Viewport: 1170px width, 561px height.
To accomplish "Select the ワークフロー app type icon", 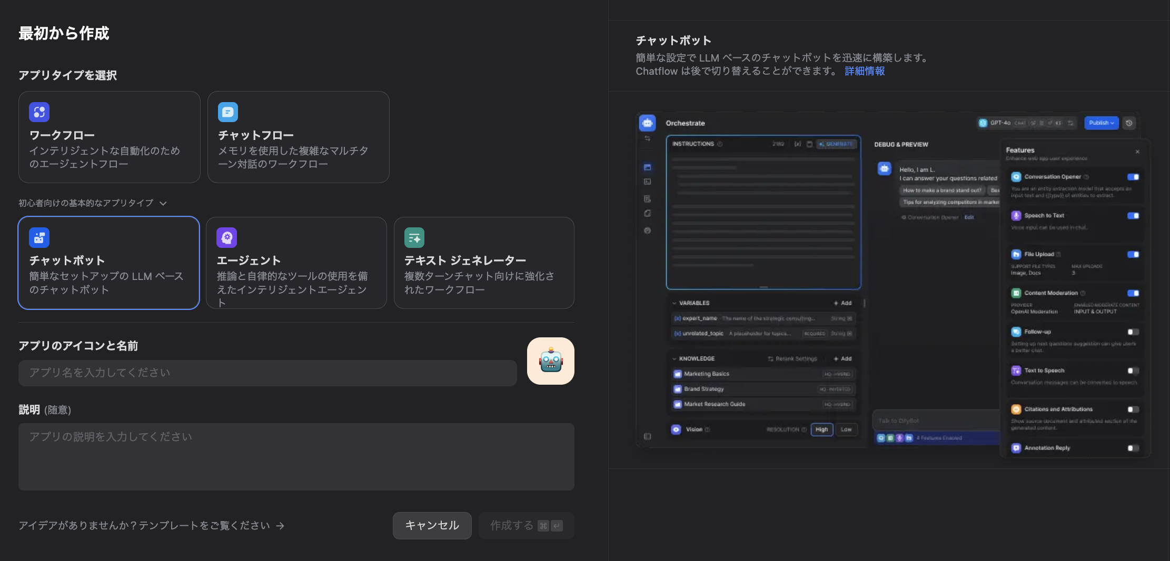I will (39, 112).
